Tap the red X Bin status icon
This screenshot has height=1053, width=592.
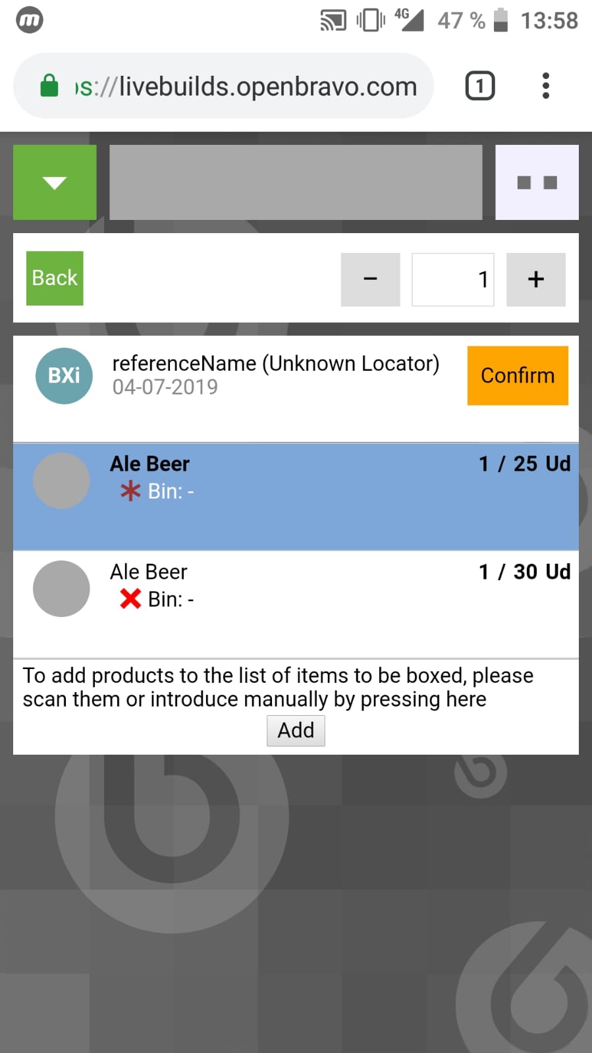130,599
